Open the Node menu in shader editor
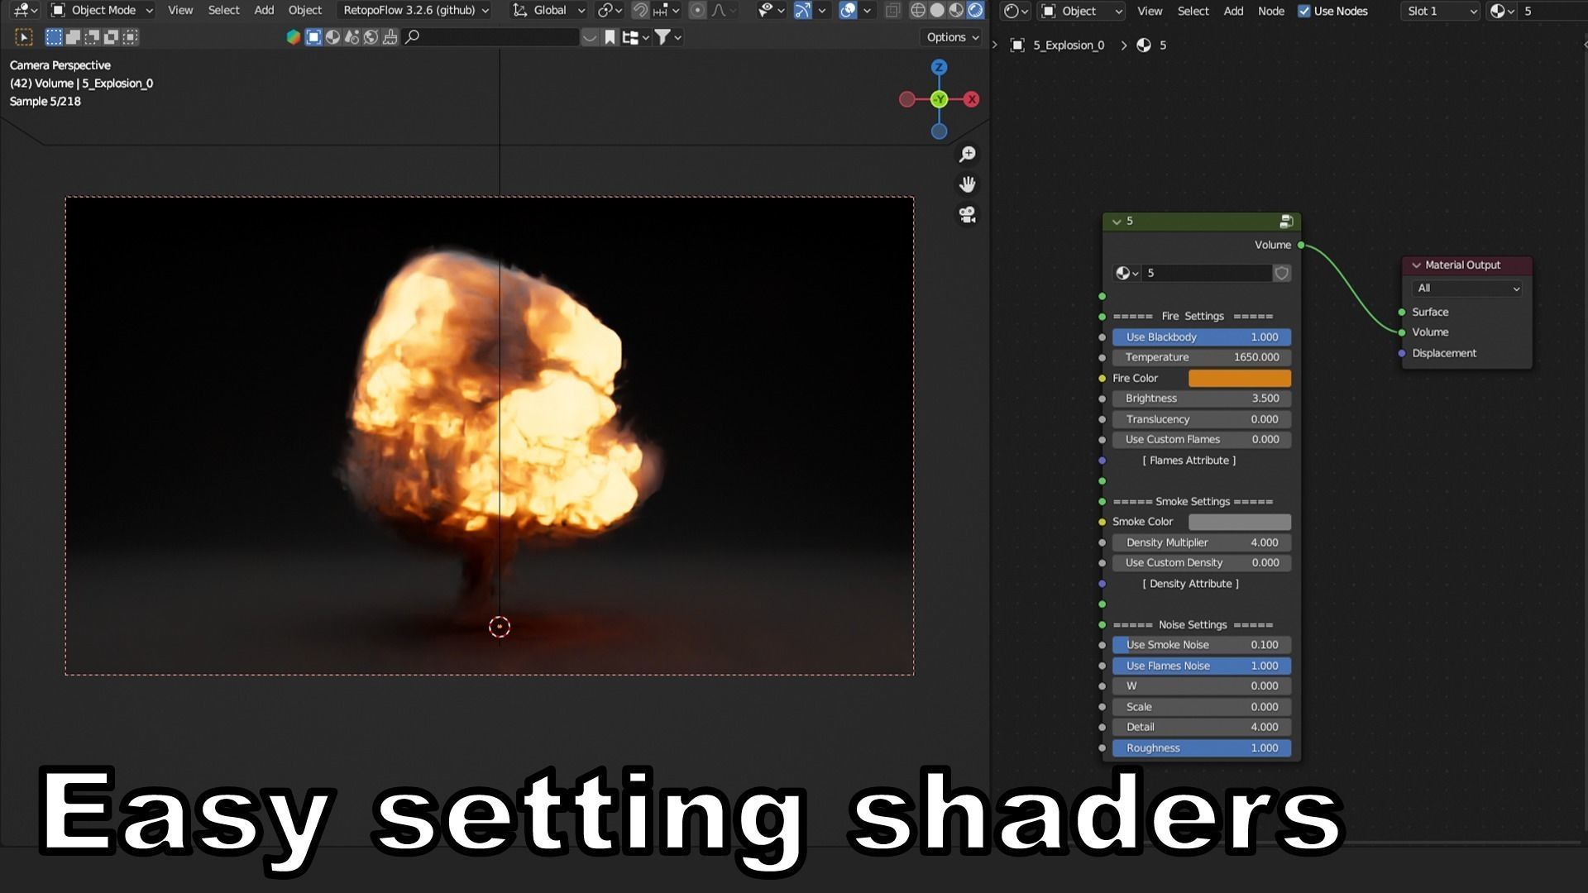Screen dimensions: 1588x893 (x=1270, y=11)
